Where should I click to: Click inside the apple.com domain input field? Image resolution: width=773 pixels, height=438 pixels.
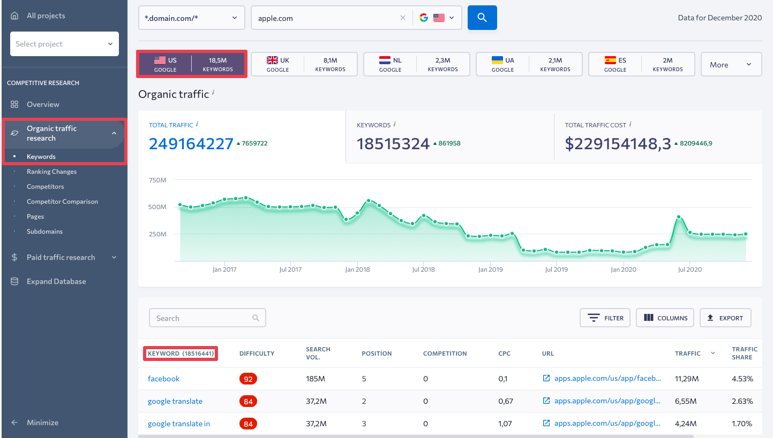point(327,18)
